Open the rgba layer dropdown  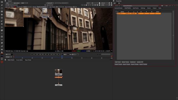[9, 3]
